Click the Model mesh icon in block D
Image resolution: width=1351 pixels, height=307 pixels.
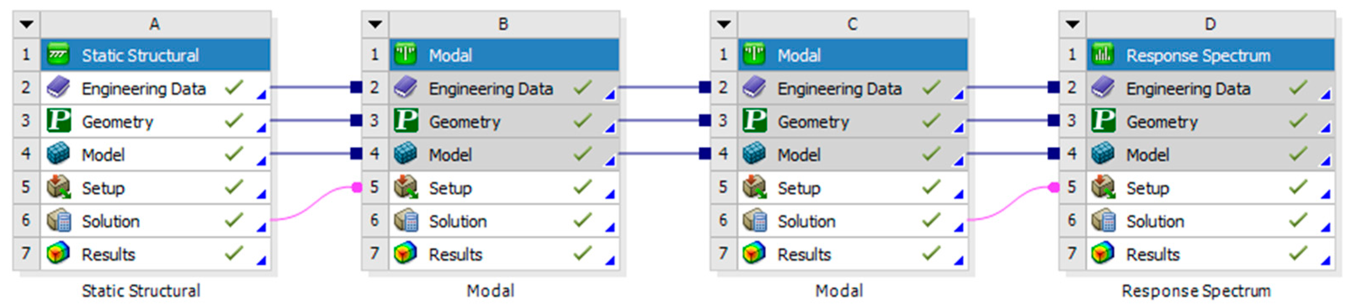(x=1102, y=154)
